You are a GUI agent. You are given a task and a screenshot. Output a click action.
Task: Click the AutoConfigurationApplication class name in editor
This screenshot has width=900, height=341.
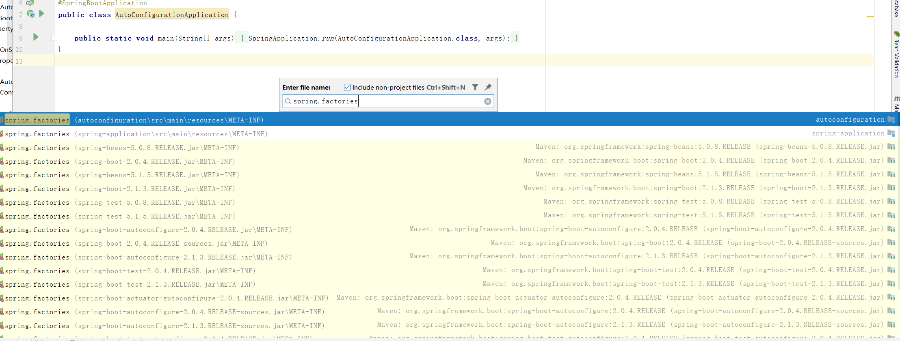click(172, 15)
